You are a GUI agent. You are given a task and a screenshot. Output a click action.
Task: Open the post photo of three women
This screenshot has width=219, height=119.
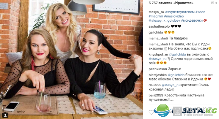click(71, 59)
